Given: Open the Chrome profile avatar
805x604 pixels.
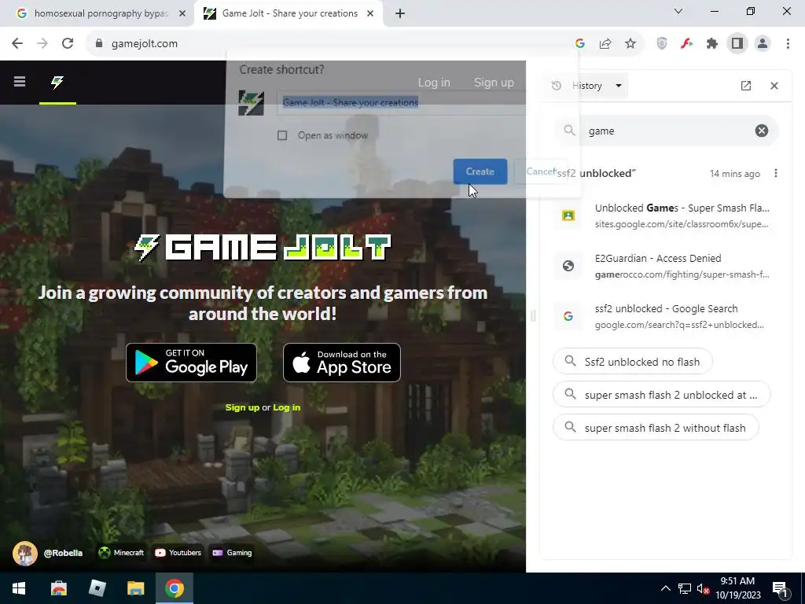Looking at the screenshot, I should [x=763, y=44].
